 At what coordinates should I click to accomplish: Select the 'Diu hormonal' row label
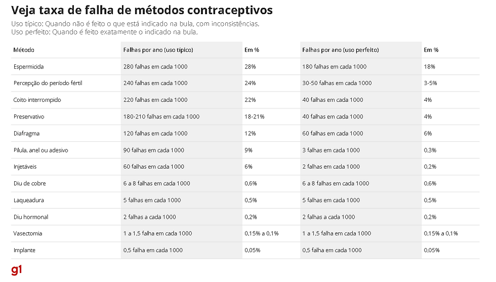[x=31, y=217]
